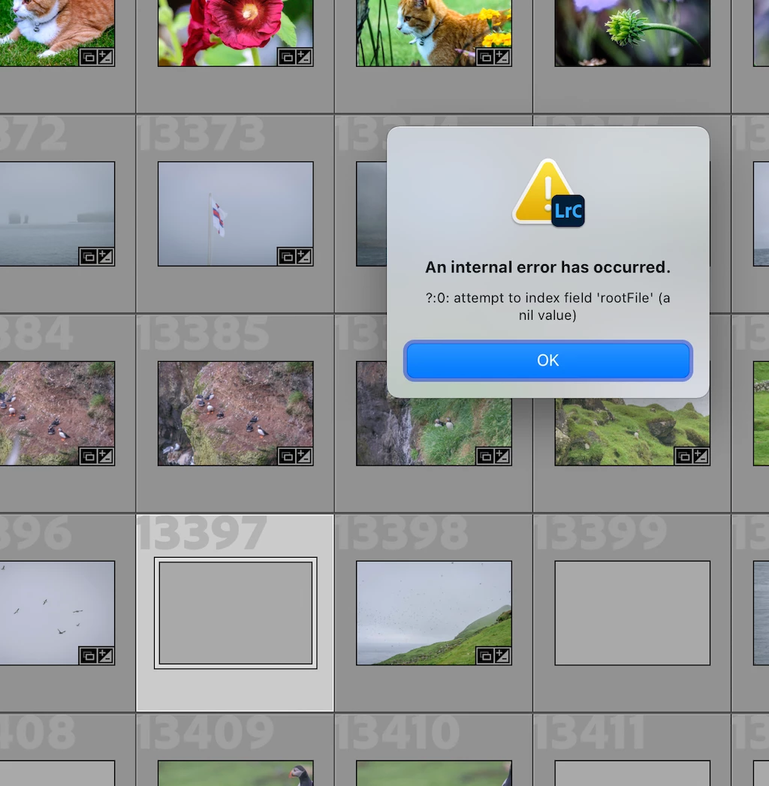Viewport: 769px width, 786px height.
Task: Select the blank thumbnail in cell 13399
Action: pos(632,613)
